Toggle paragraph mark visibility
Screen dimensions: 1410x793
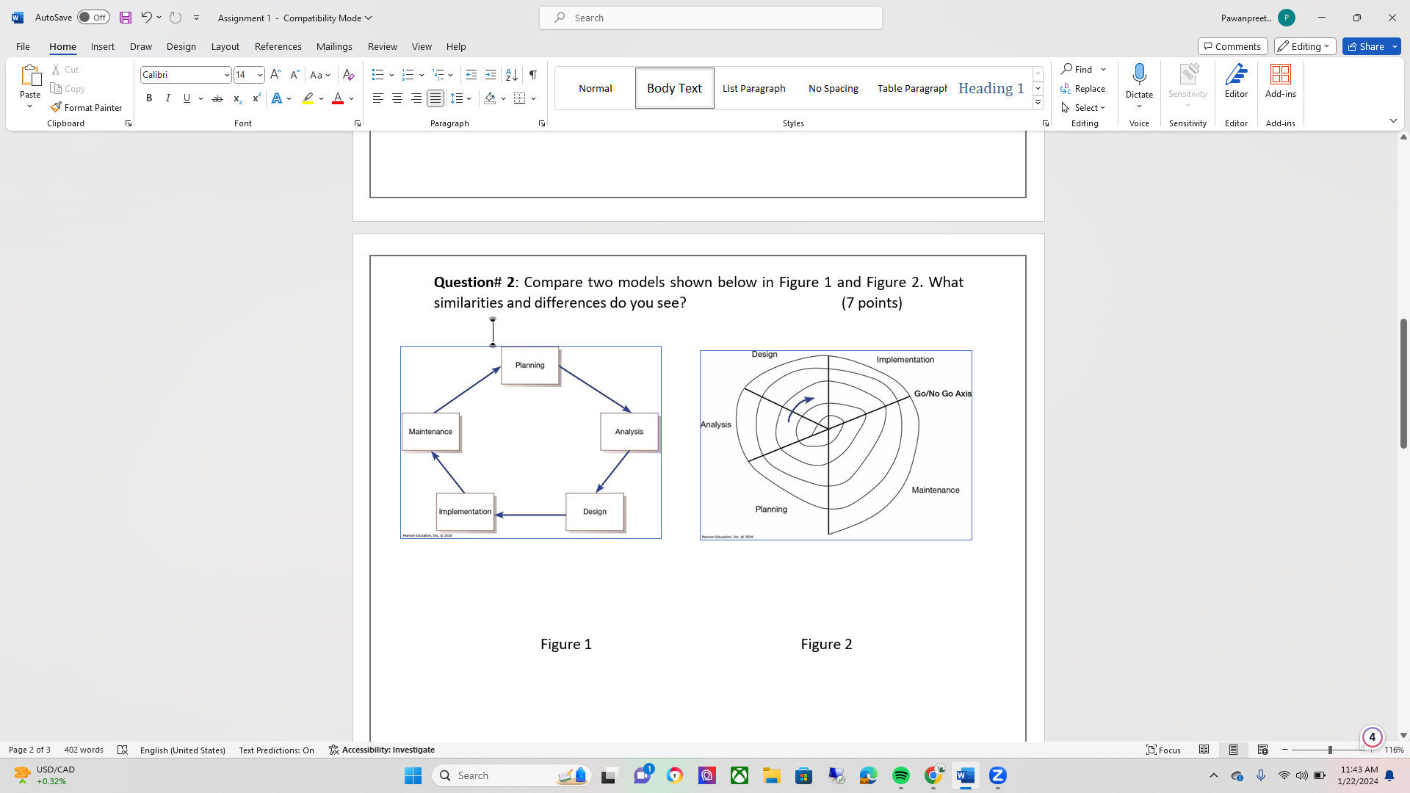532,74
